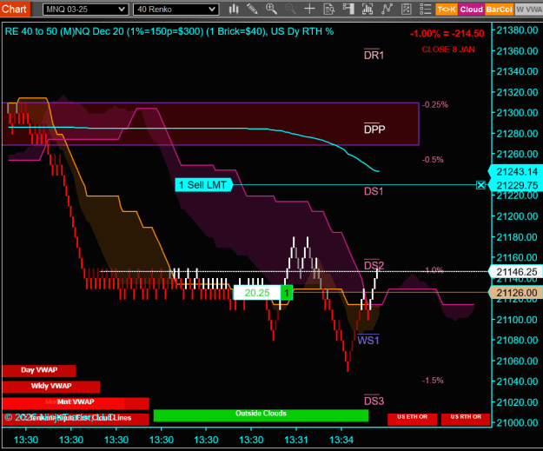Click the Day VWAP red button
Viewport: 543px width, 451px height.
pos(39,371)
